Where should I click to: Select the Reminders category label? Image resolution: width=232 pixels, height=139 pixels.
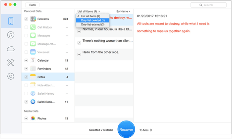tap(44, 69)
